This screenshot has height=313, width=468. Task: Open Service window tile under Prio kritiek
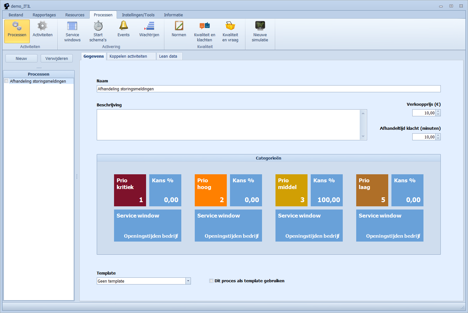click(x=148, y=226)
